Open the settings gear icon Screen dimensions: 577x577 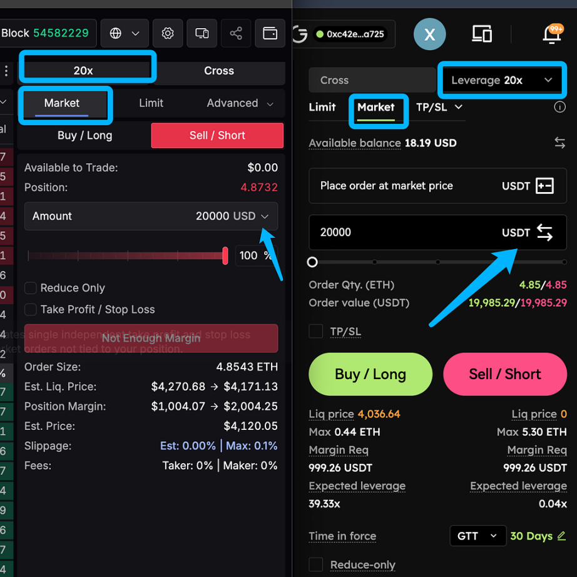click(168, 33)
